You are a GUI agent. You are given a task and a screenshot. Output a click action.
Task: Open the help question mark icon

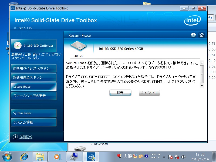click(193, 35)
